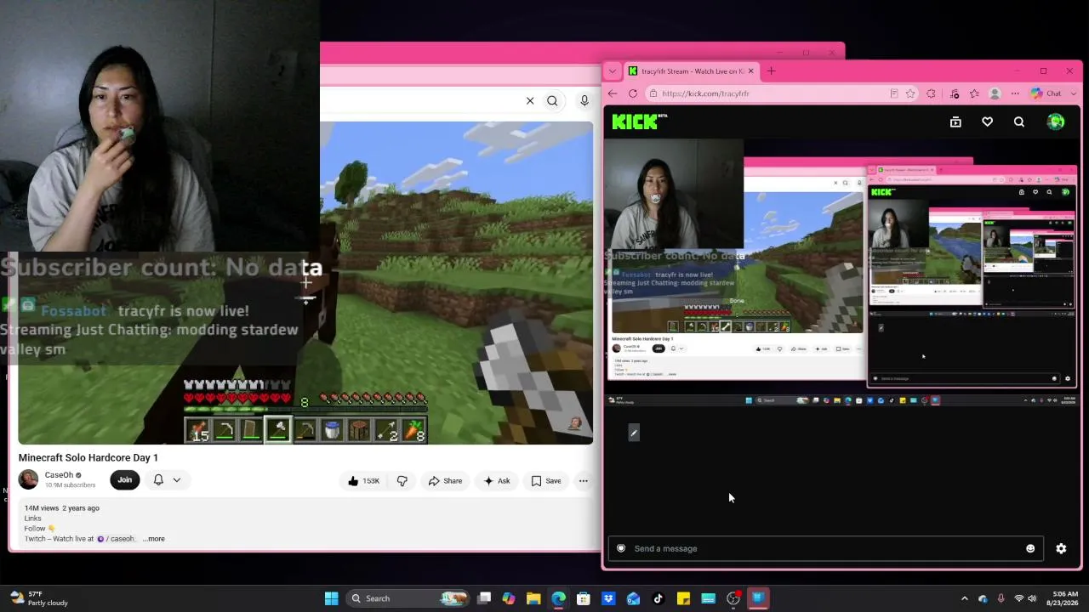Open the CaseOh channel name link

tap(59, 475)
